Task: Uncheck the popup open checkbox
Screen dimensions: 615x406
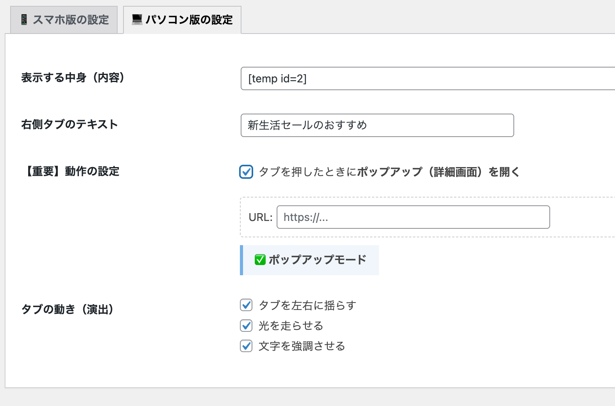Action: click(246, 172)
